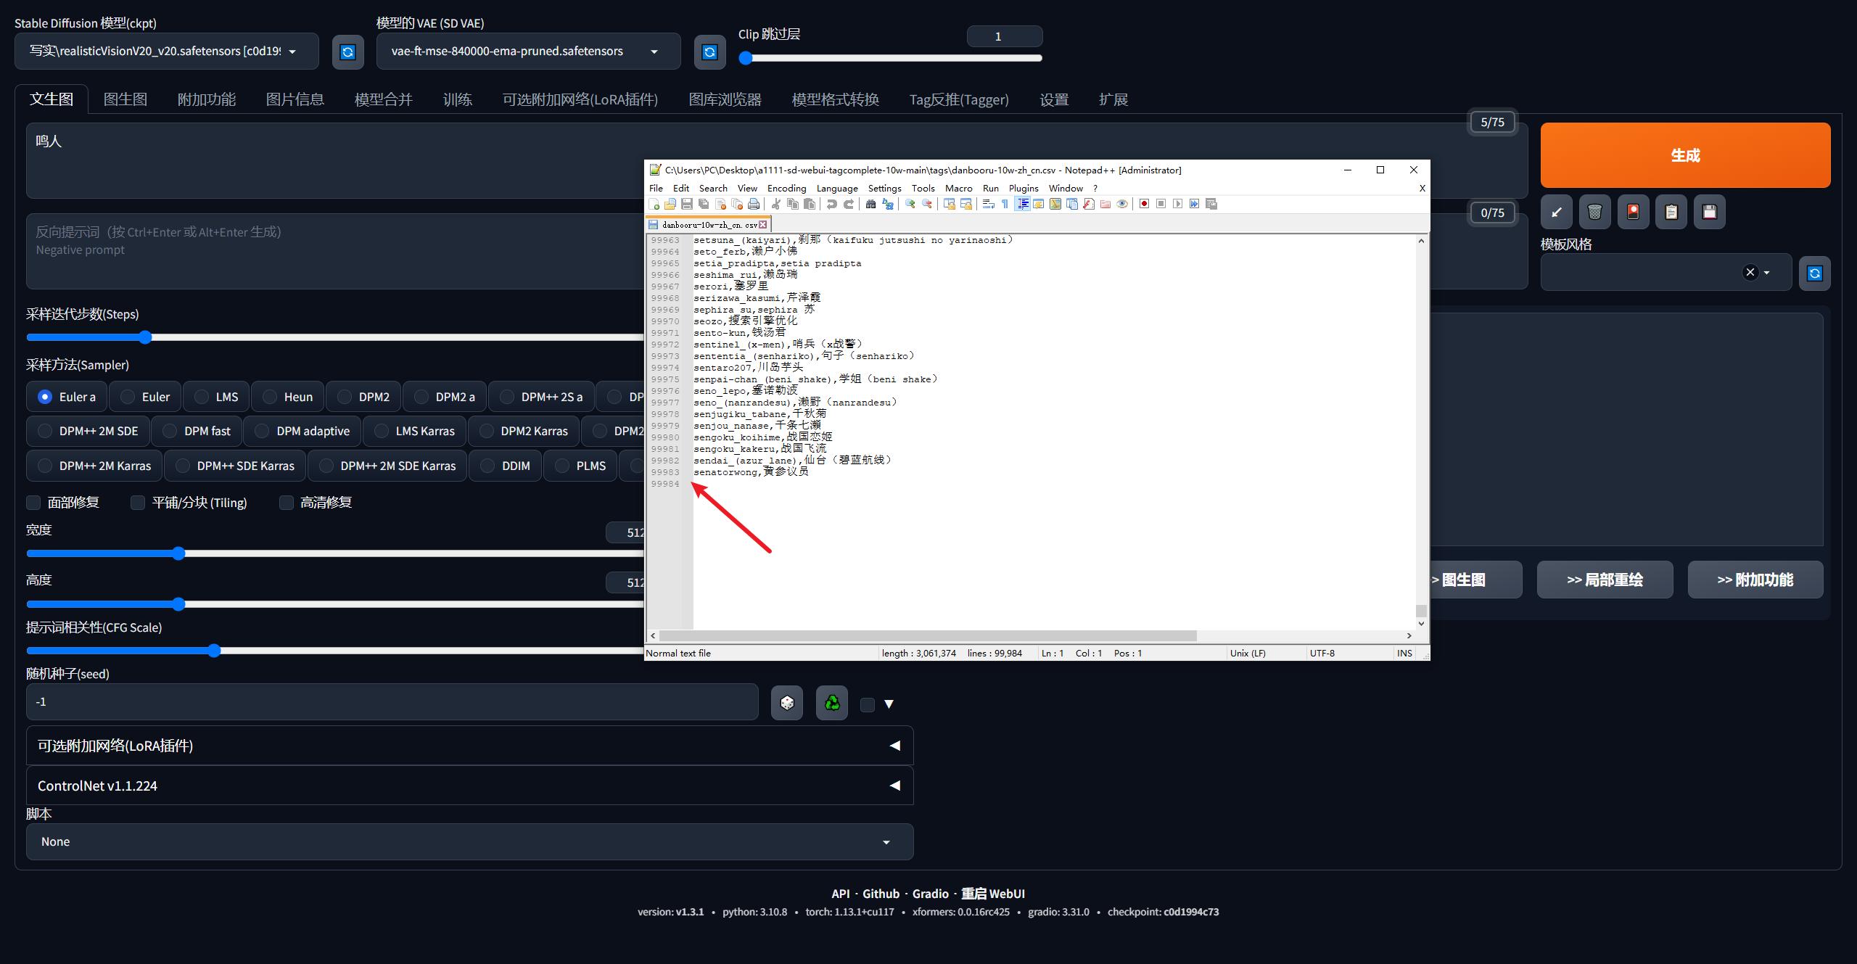Click the dice random seed icon

(786, 703)
